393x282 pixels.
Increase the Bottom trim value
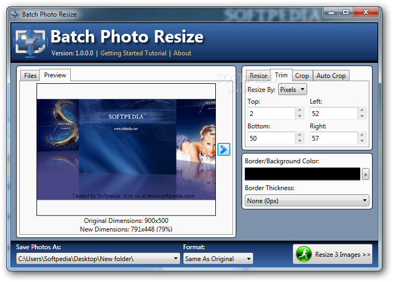pos(300,135)
